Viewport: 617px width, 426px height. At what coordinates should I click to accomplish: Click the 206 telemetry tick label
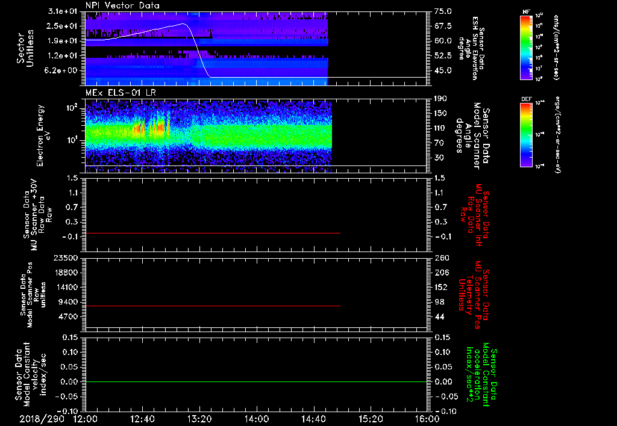pyautogui.click(x=442, y=273)
